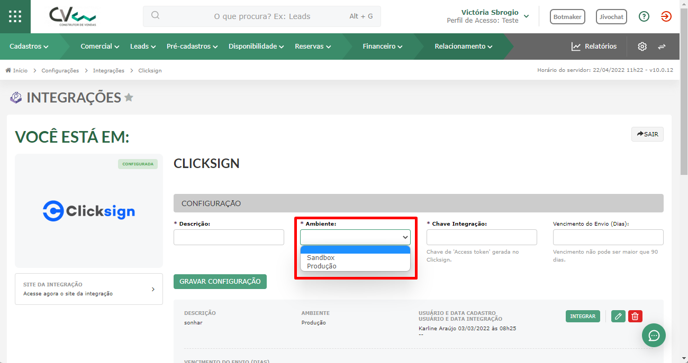Go to Integrações in the breadcrumb
Viewport: 688px width, 363px height.
(x=108, y=70)
